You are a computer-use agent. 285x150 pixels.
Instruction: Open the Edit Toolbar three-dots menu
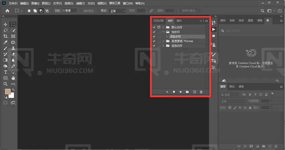pos(13,84)
